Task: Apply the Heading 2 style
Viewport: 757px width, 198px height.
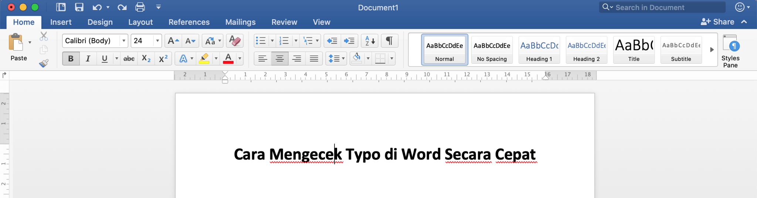Action: pos(587,49)
